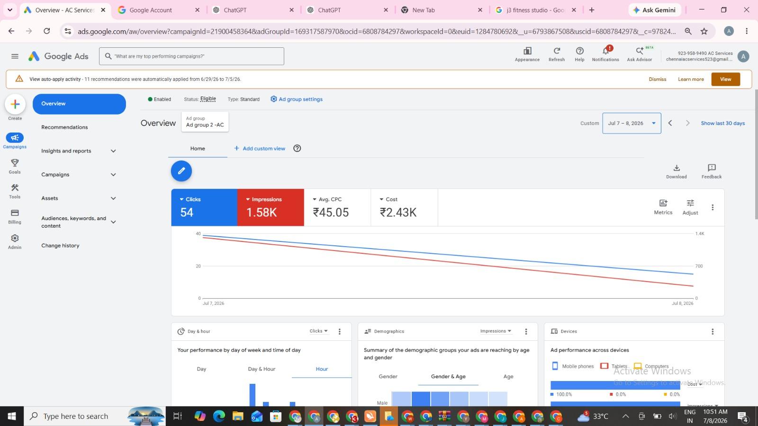Open the Notifications bell icon

pyautogui.click(x=605, y=51)
